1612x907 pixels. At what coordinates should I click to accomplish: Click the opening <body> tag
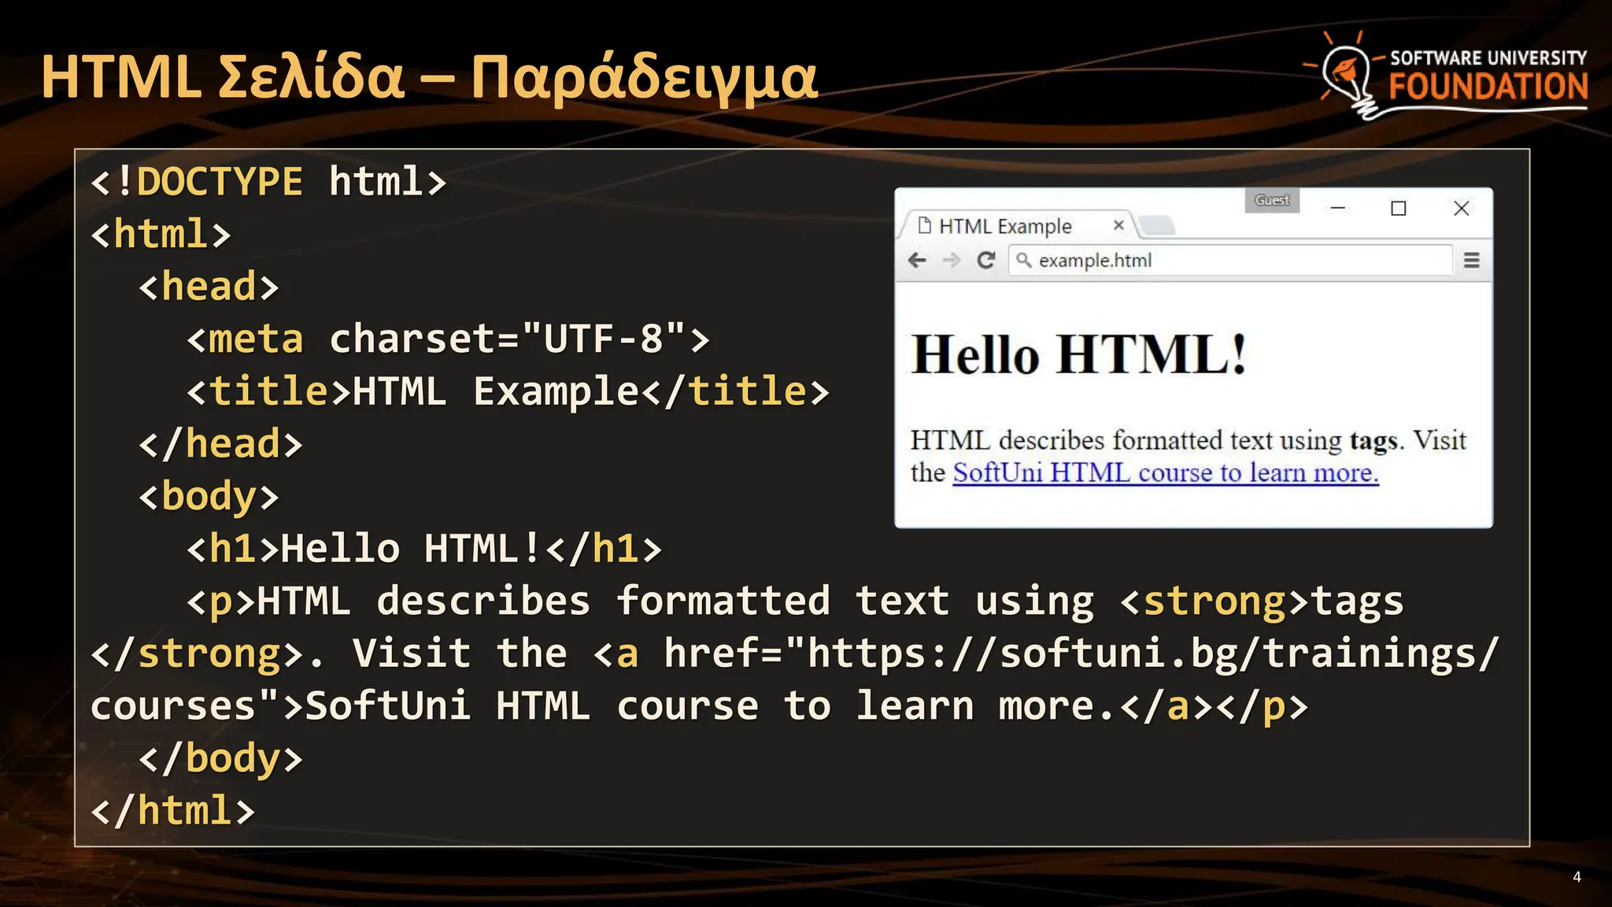pos(209,498)
